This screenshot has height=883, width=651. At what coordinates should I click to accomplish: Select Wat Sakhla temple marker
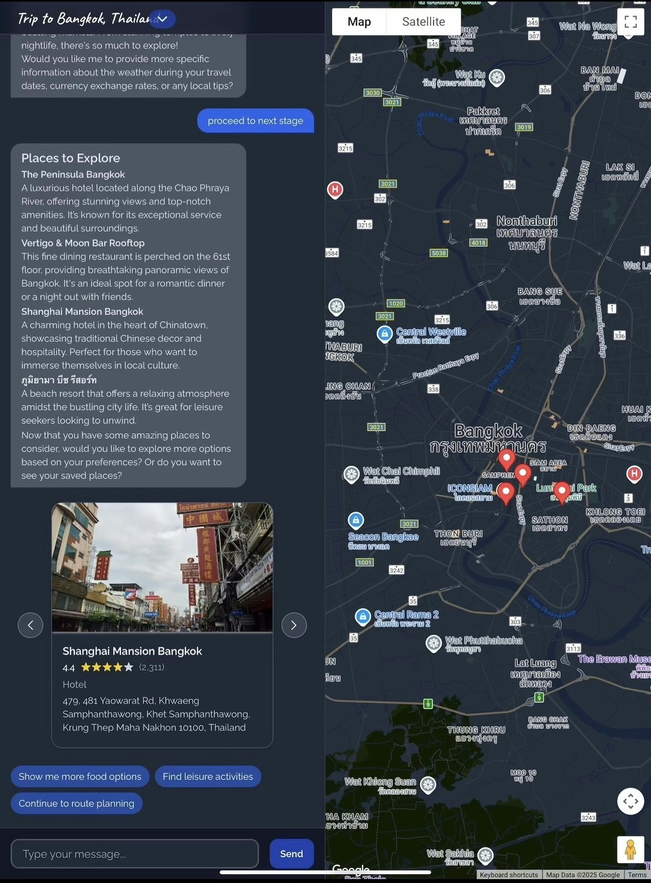(x=485, y=856)
